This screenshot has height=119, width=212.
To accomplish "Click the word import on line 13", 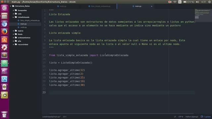I will click(94, 55).
